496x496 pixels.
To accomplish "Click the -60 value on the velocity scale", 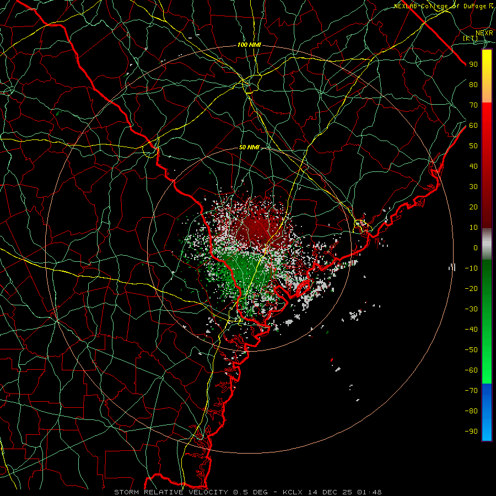I will [471, 370].
